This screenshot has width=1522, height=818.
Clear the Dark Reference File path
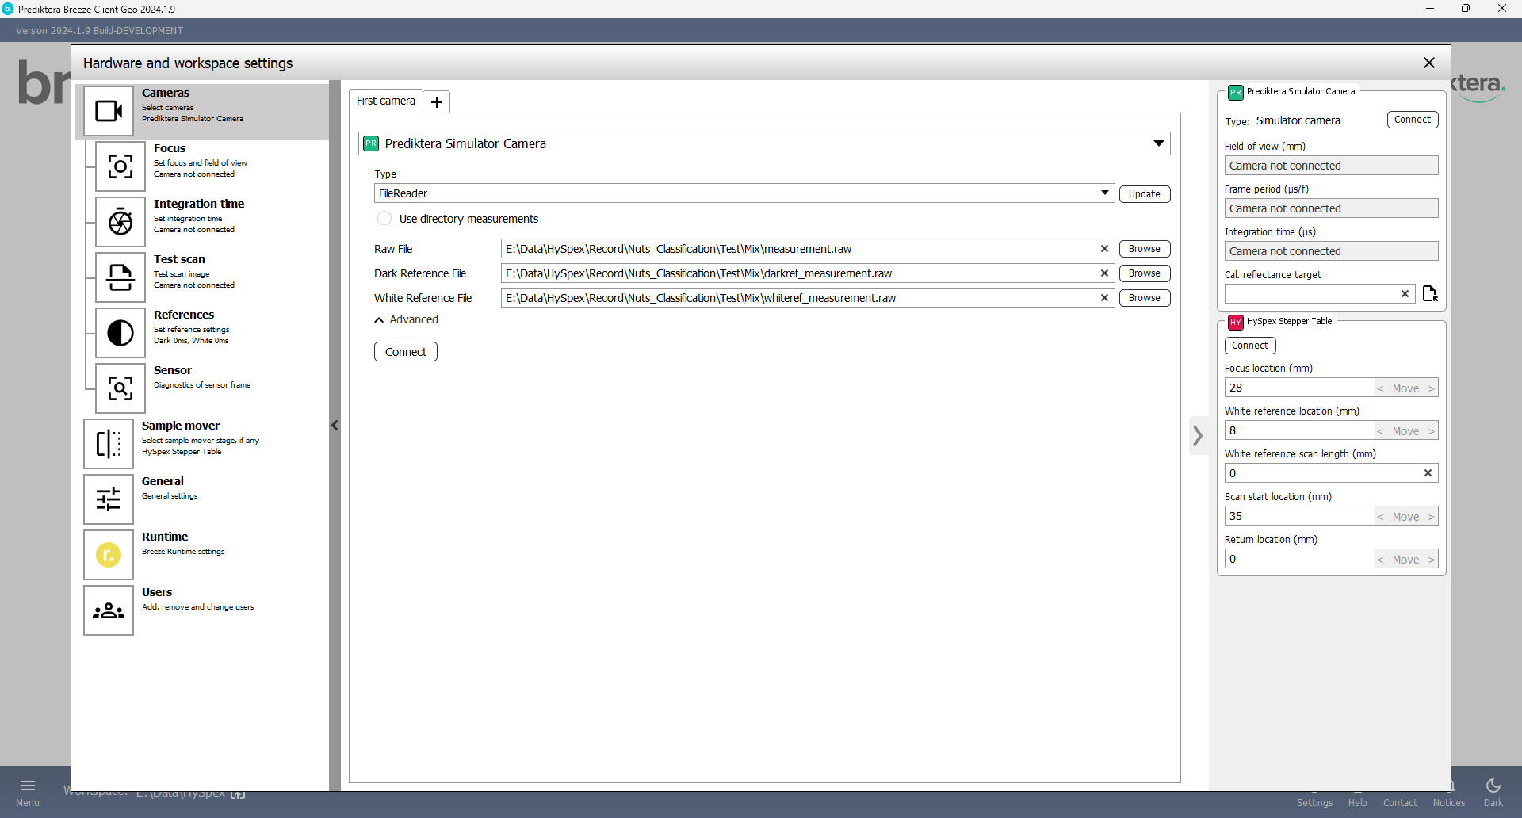(1103, 273)
